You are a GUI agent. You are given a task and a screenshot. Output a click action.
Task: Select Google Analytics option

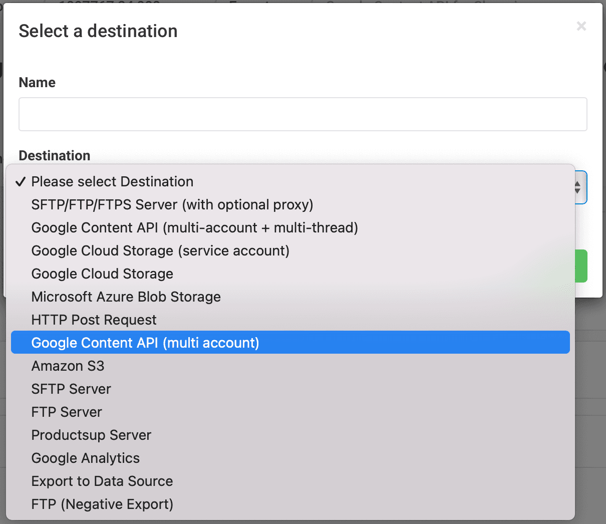pyautogui.click(x=85, y=458)
